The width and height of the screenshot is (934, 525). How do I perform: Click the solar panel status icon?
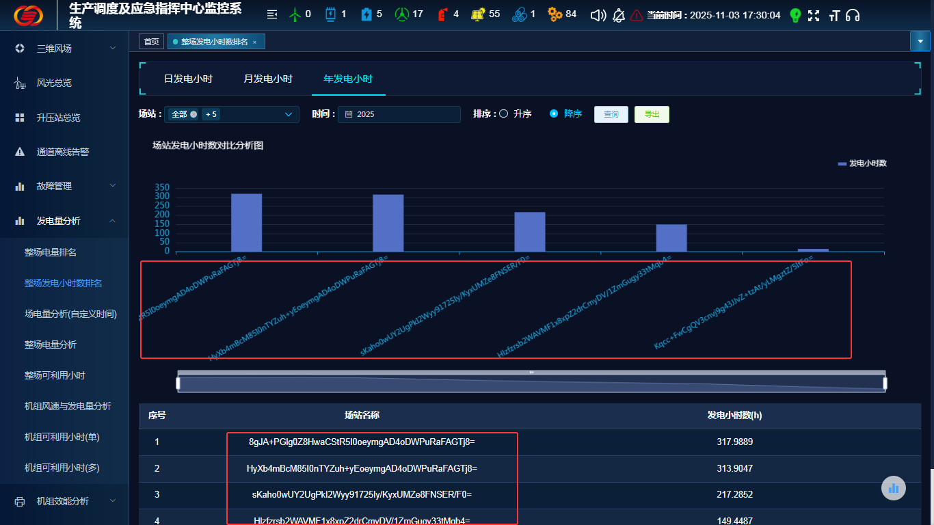point(479,14)
